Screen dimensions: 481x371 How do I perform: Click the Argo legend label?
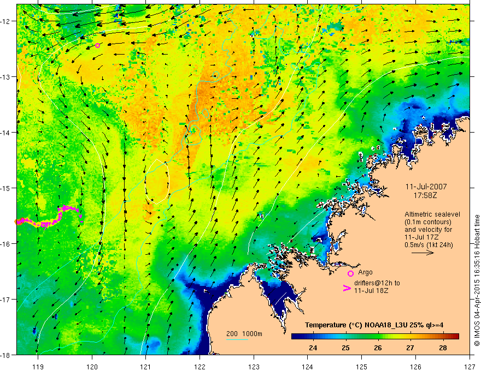pyautogui.click(x=365, y=272)
